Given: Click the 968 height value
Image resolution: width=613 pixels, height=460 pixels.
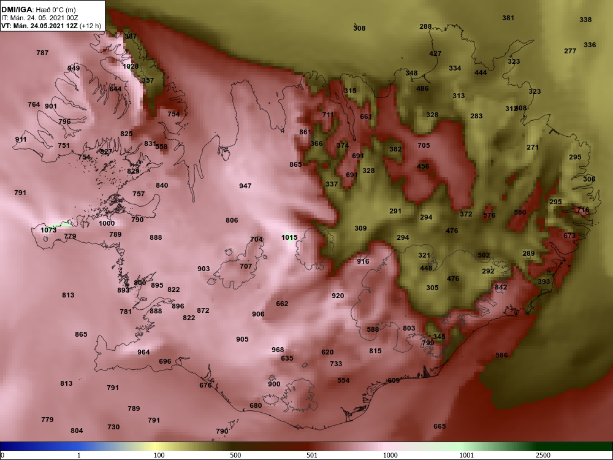Looking at the screenshot, I should 278,350.
